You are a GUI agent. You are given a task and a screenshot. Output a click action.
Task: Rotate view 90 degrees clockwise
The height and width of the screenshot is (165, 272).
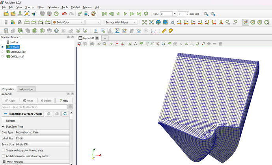tap(228, 22)
